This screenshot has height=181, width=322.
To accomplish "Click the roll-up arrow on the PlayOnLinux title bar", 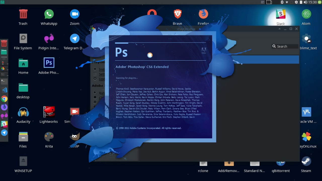I will (x=279, y=29).
